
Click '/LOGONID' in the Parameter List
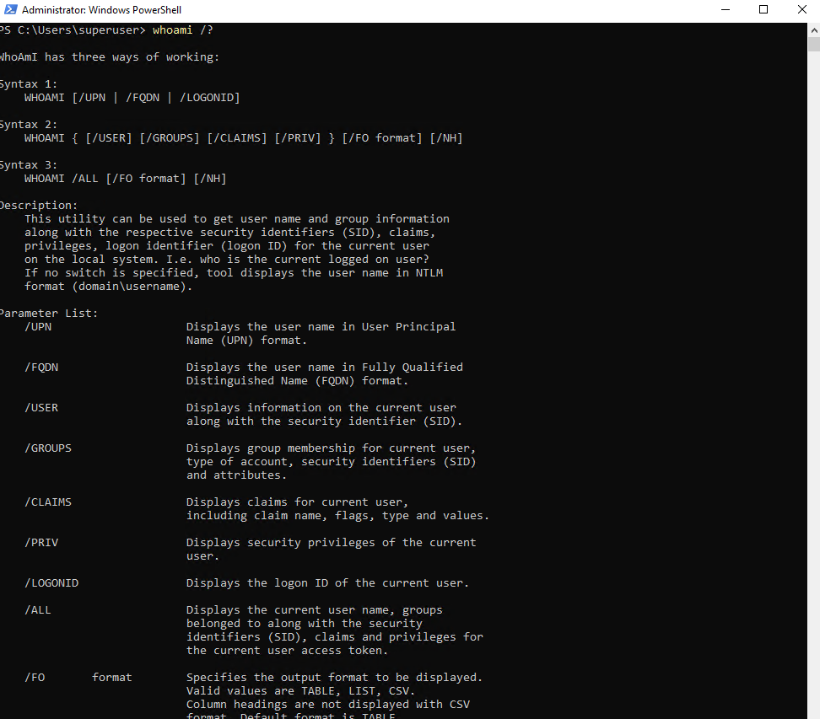(51, 583)
